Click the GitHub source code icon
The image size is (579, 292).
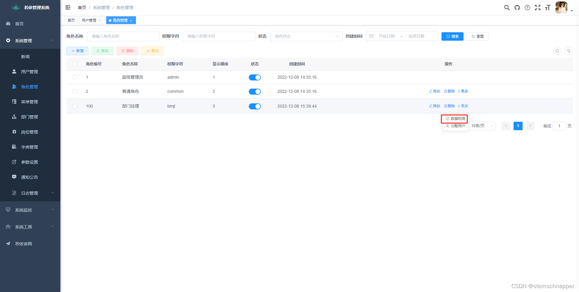point(517,8)
